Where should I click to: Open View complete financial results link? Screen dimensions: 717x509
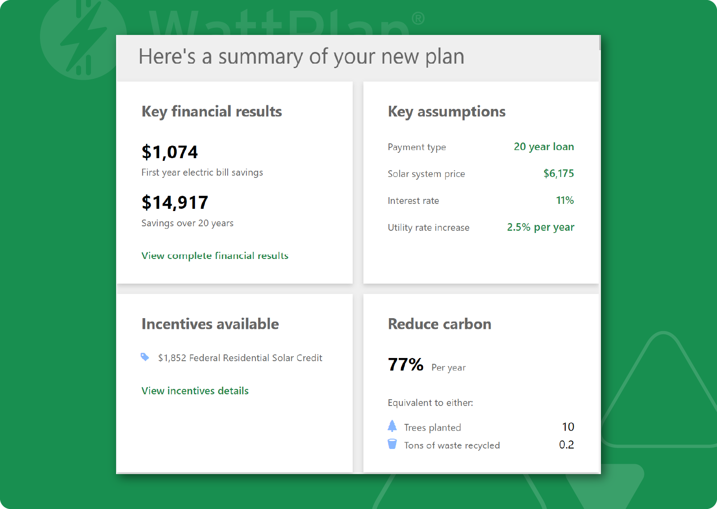click(x=215, y=255)
